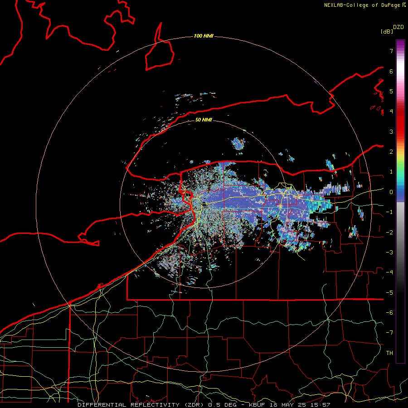This screenshot has width=408, height=408.
Task: Click the 7 value on the color scale
Action: [391, 51]
